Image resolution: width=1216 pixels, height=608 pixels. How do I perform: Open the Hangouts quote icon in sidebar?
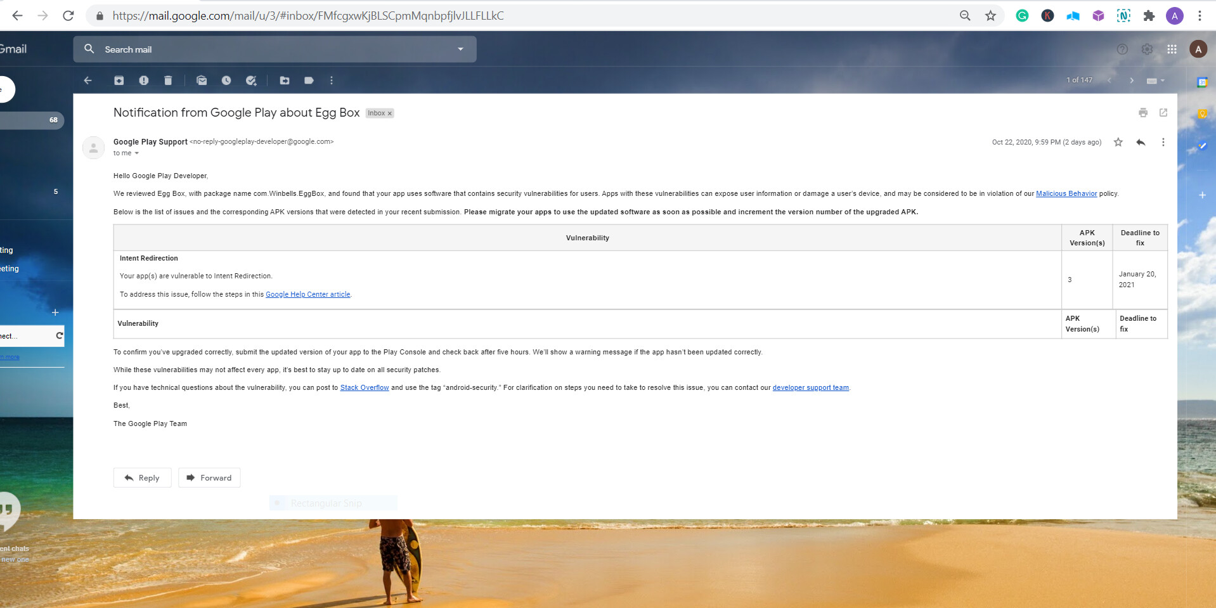click(x=8, y=511)
